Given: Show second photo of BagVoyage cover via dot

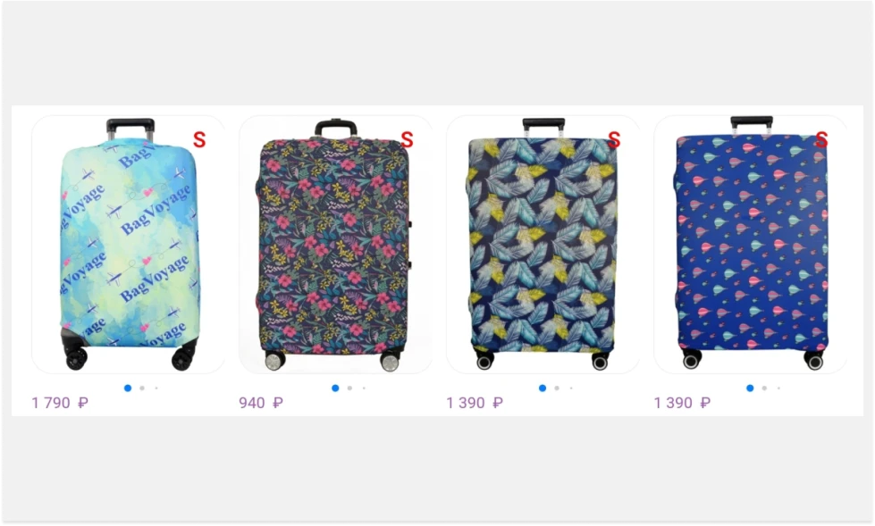Looking at the screenshot, I should [142, 388].
